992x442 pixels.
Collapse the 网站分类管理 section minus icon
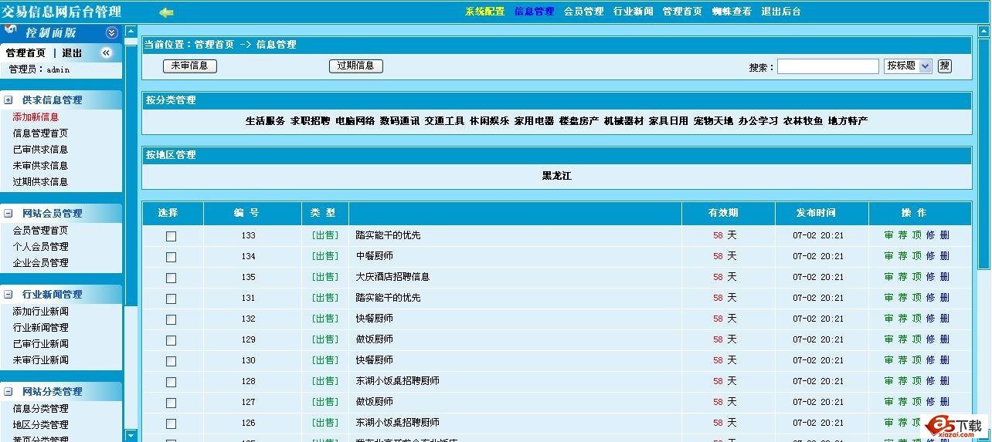tap(8, 392)
